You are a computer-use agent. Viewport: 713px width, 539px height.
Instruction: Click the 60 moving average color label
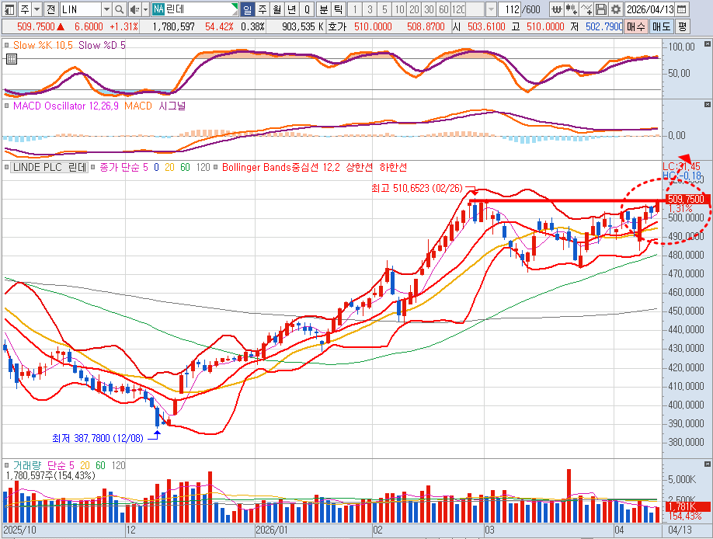184,167
